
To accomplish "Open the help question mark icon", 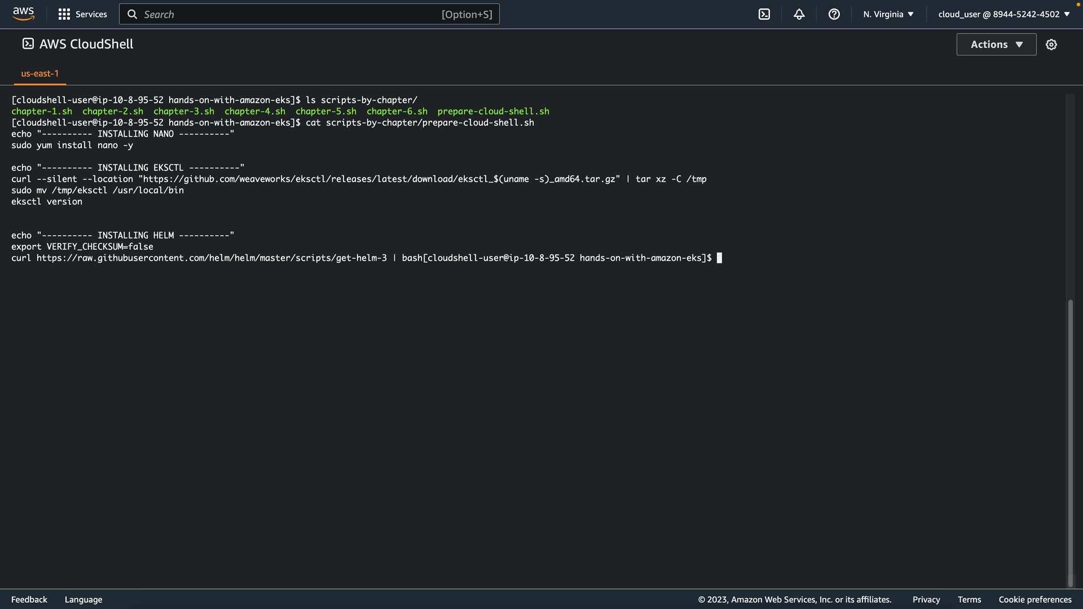I will pyautogui.click(x=834, y=14).
